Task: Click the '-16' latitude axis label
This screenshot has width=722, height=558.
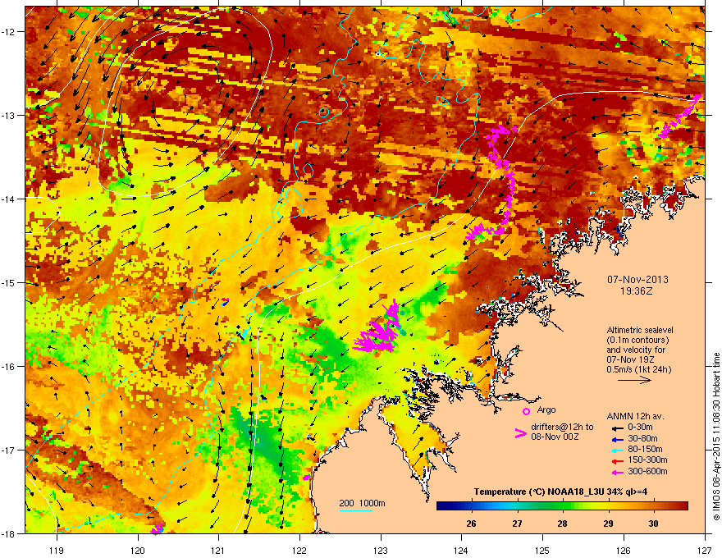Action: click(x=9, y=367)
